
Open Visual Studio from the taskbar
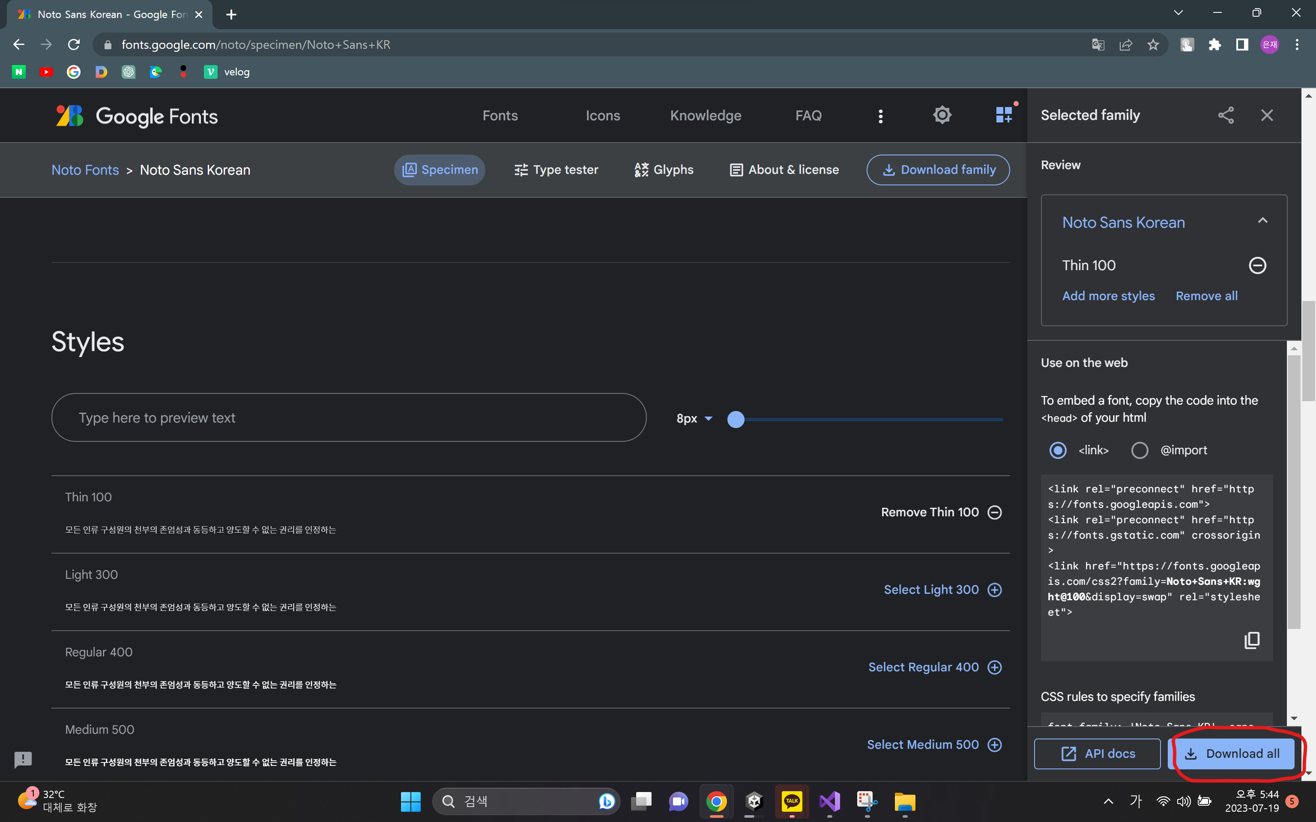pyautogui.click(x=830, y=801)
